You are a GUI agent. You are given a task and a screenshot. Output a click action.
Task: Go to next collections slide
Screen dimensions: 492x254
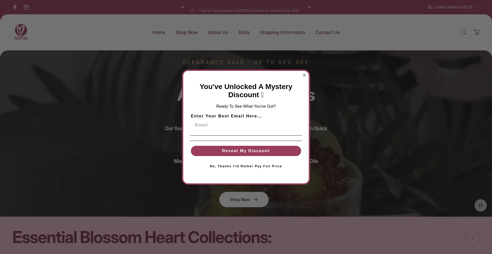point(473,238)
